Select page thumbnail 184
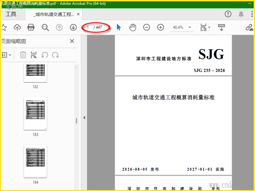 click(35, 161)
